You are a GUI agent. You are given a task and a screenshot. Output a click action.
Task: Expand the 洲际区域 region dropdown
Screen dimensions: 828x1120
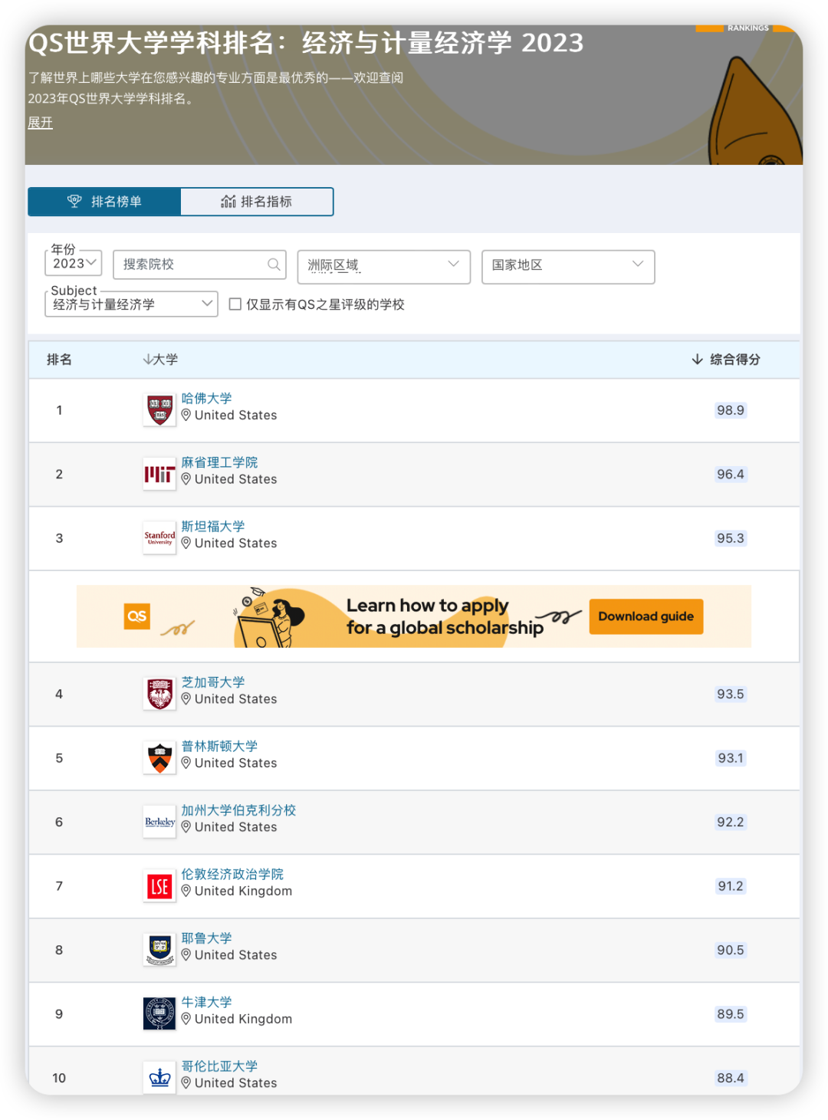[x=383, y=265]
